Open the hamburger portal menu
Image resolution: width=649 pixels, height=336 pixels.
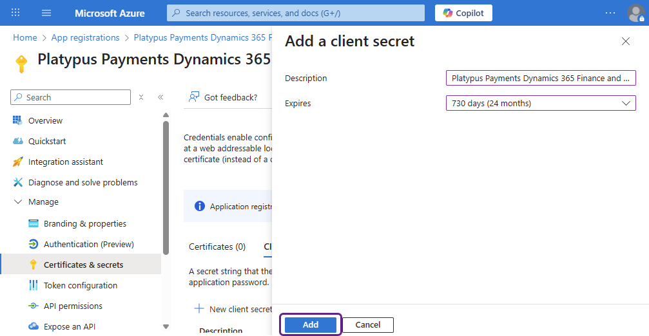click(46, 13)
